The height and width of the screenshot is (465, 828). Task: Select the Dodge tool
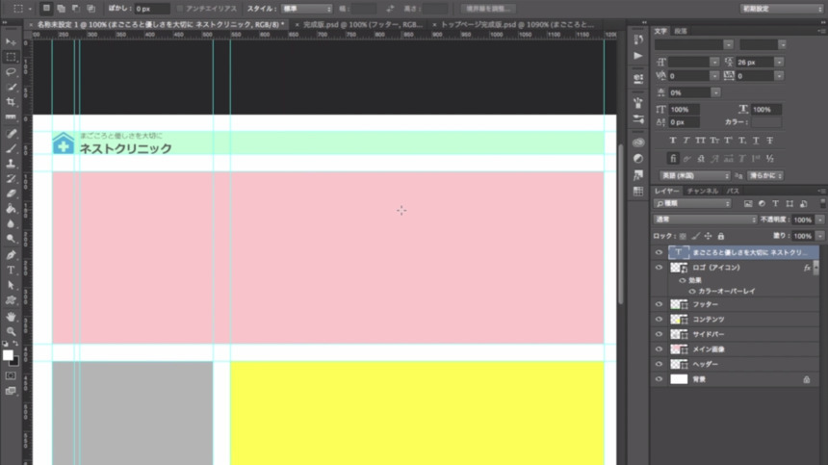(11, 239)
